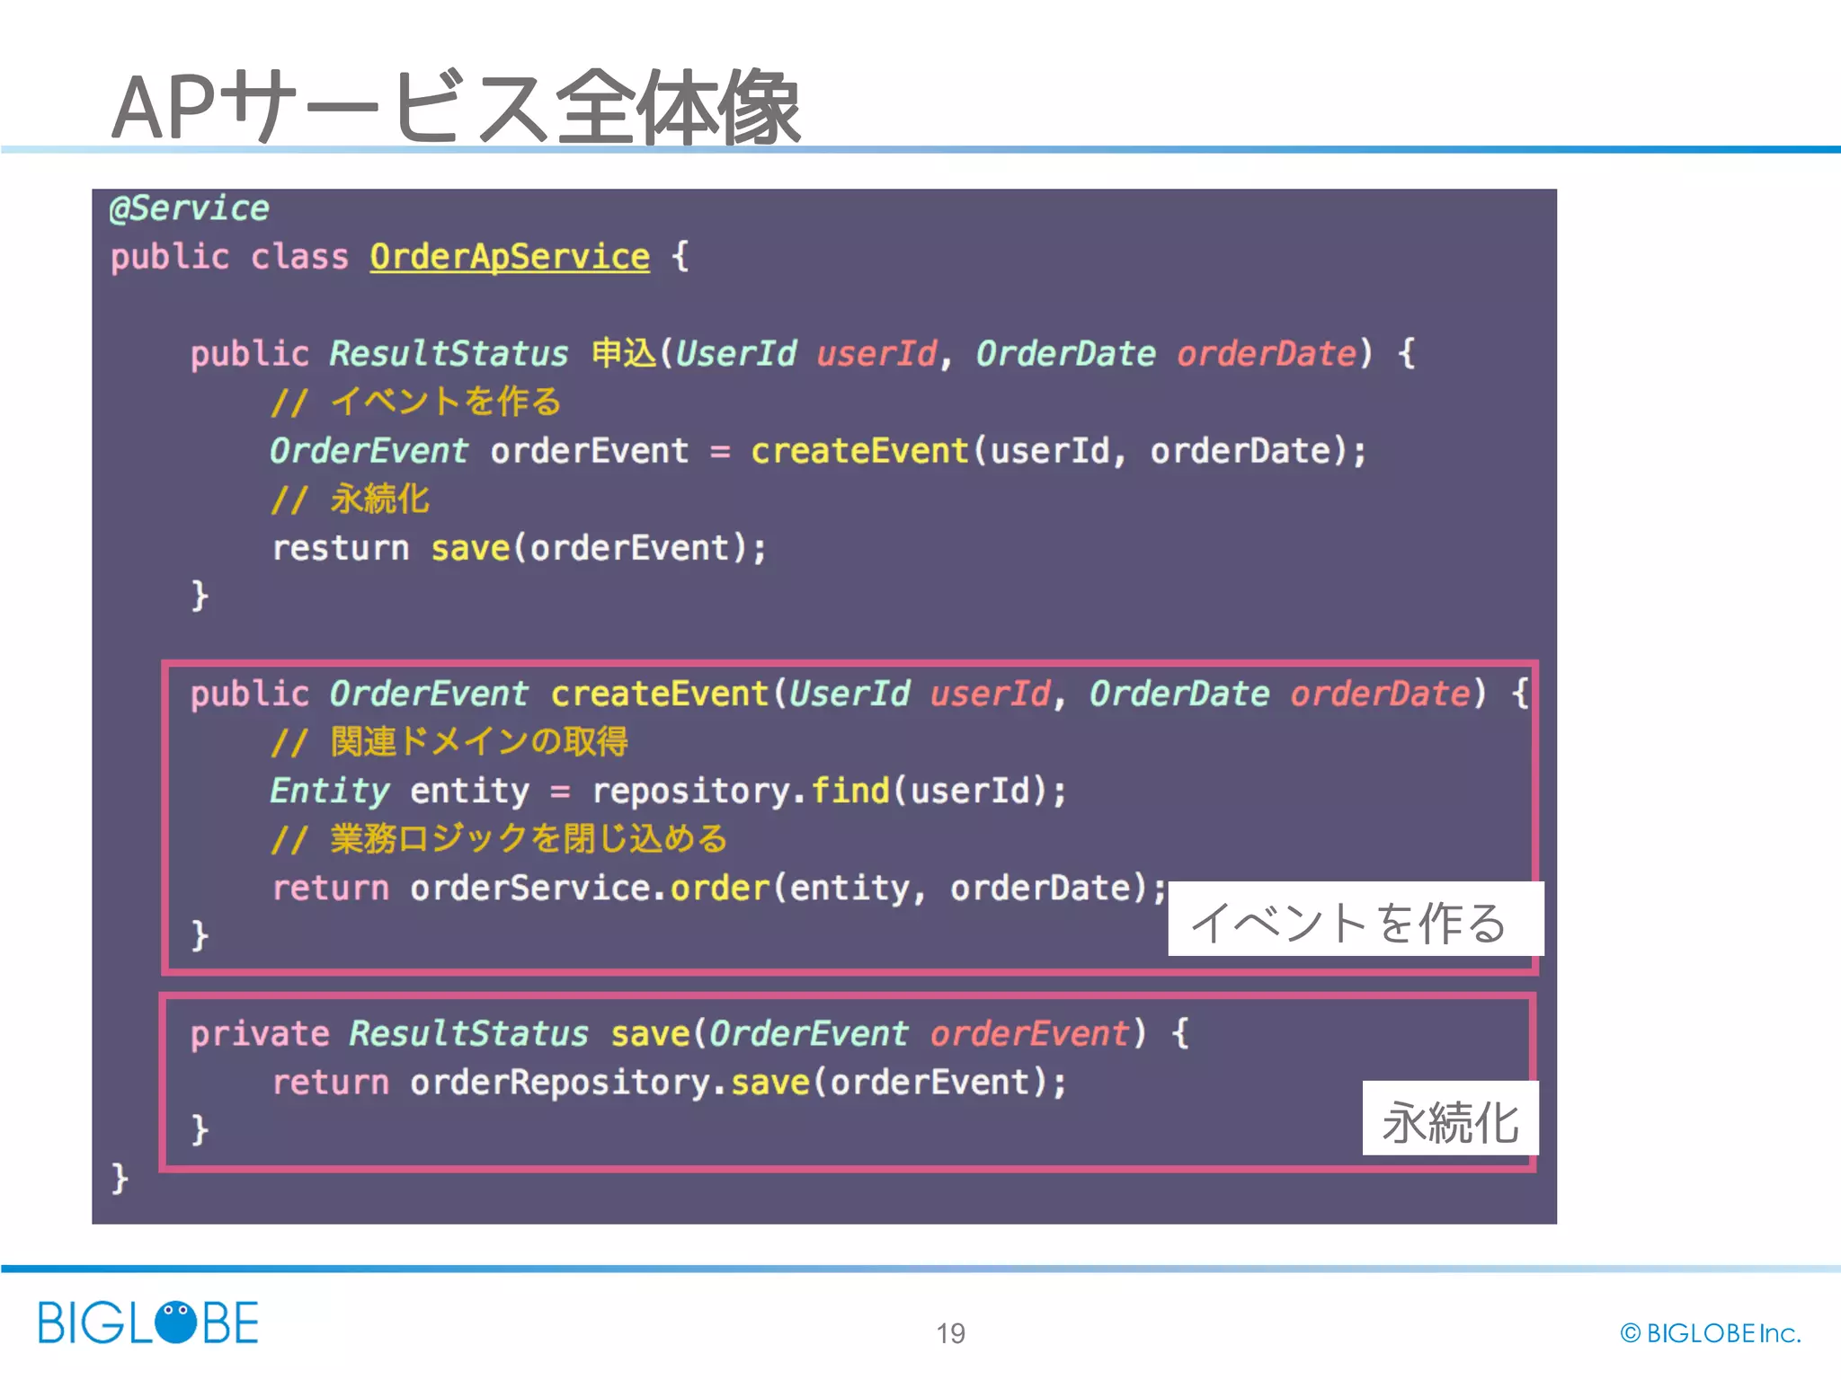Click the comment // 関連ドメインの取得

point(449,741)
